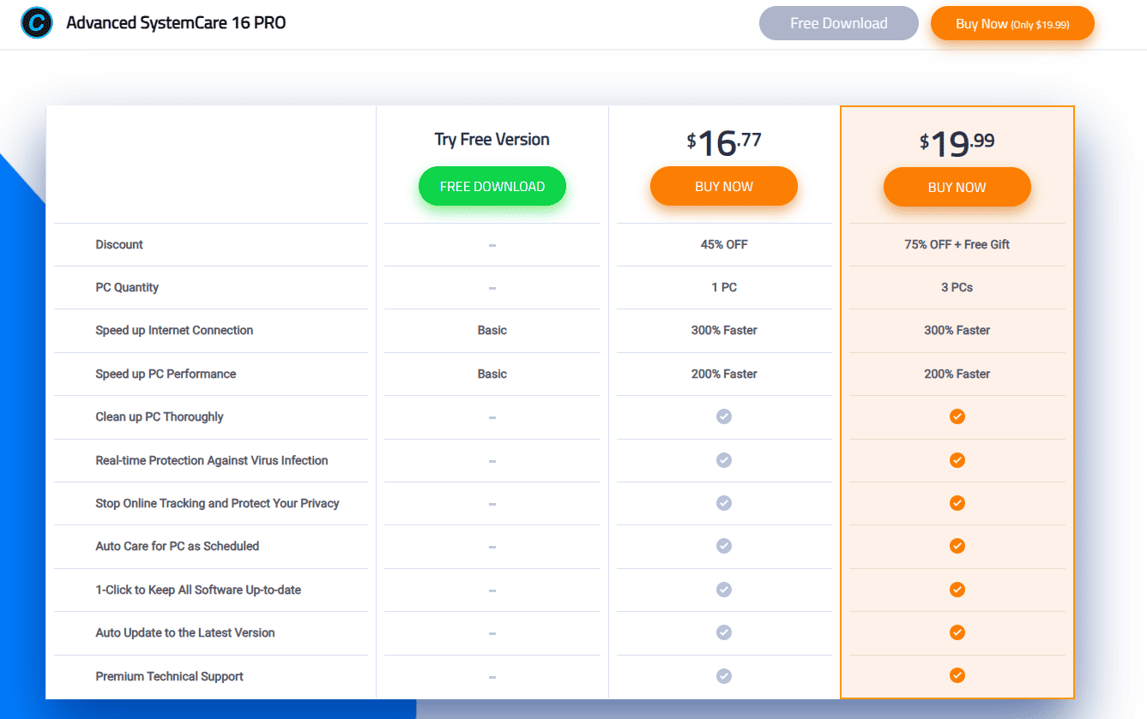Click the Speed up Internet Connection label
This screenshot has width=1147, height=719.
174,330
